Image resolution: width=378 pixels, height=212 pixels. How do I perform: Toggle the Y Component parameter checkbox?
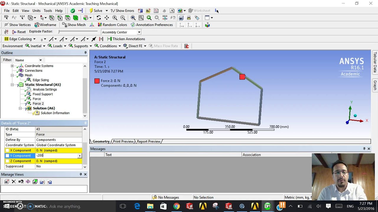coord(8,156)
